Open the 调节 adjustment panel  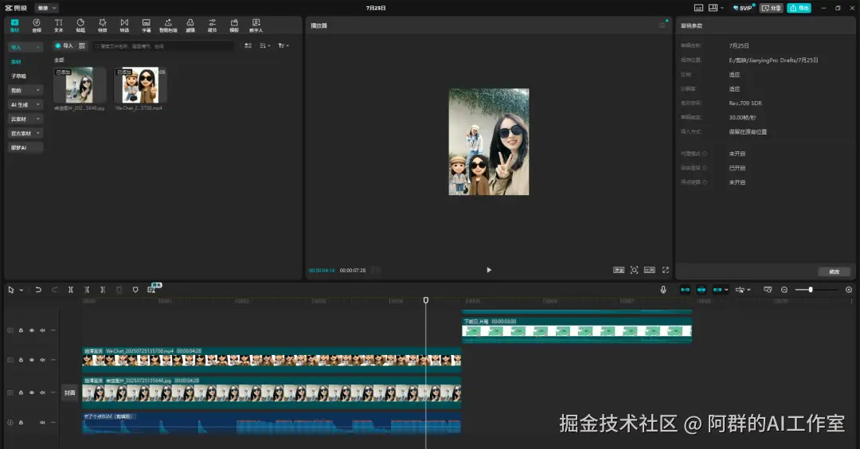[x=212, y=25]
